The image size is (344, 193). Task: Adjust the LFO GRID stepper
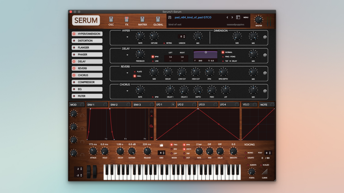coord(164,153)
